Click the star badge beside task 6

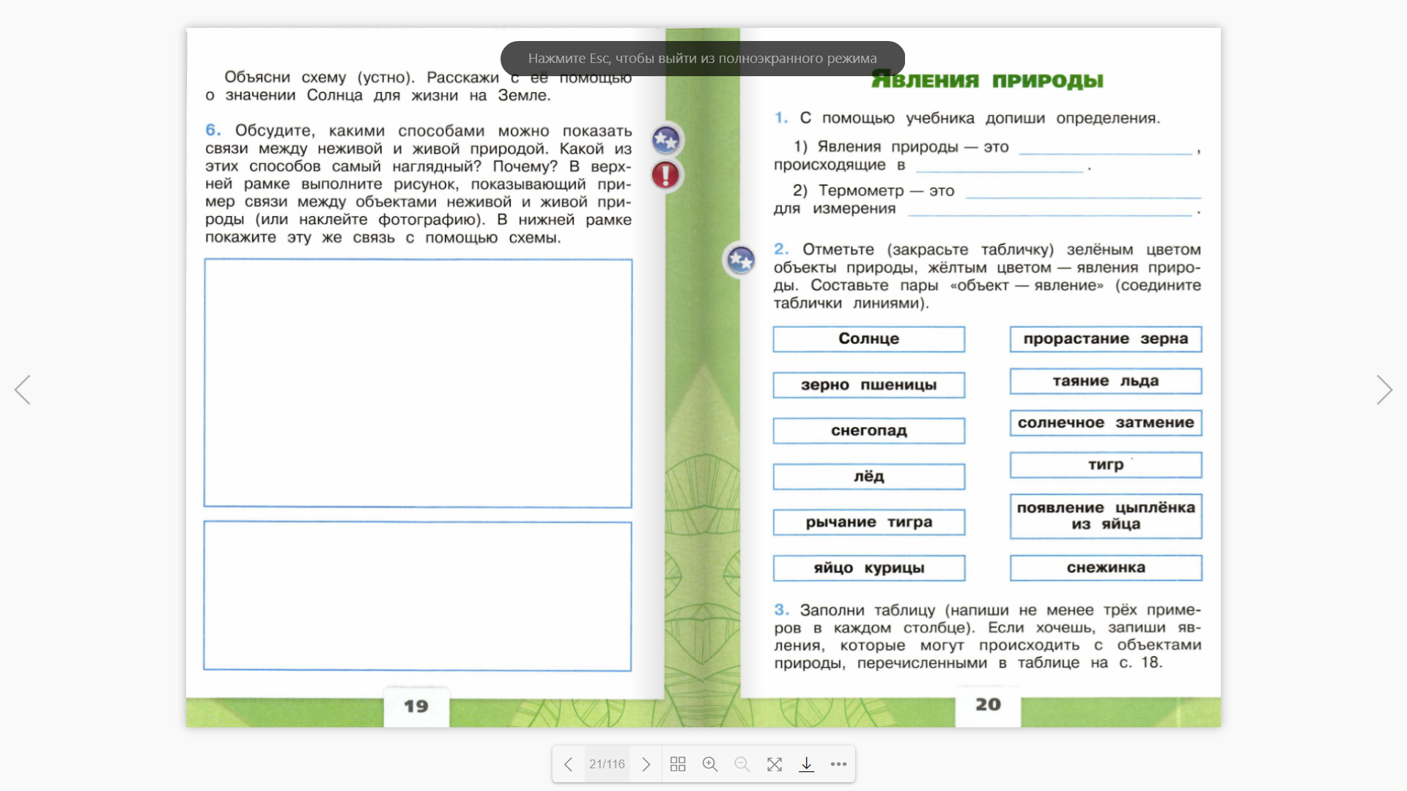click(665, 139)
